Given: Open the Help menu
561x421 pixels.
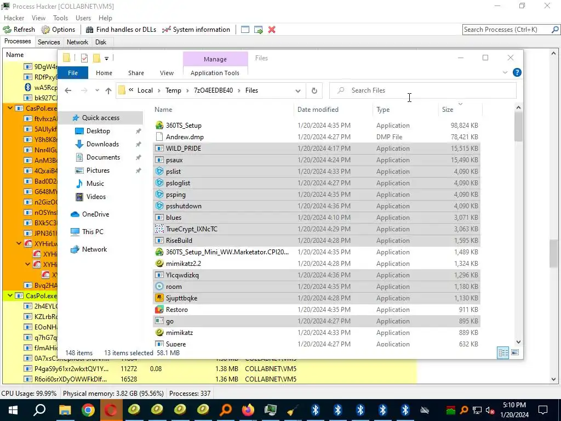Looking at the screenshot, I should [x=105, y=18].
